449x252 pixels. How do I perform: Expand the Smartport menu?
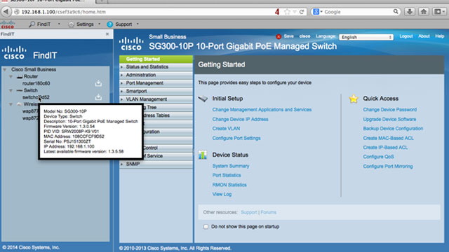point(156,91)
